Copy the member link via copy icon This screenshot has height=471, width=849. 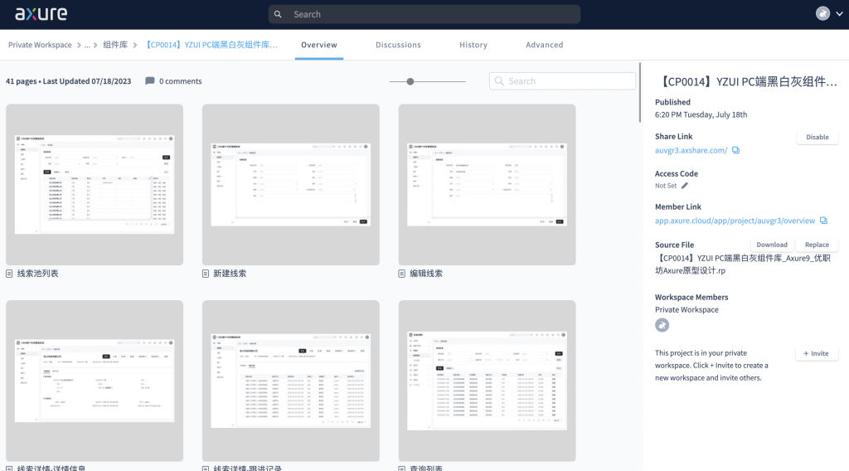pyautogui.click(x=823, y=221)
